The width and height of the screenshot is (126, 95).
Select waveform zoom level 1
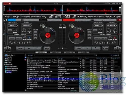(120, 8)
